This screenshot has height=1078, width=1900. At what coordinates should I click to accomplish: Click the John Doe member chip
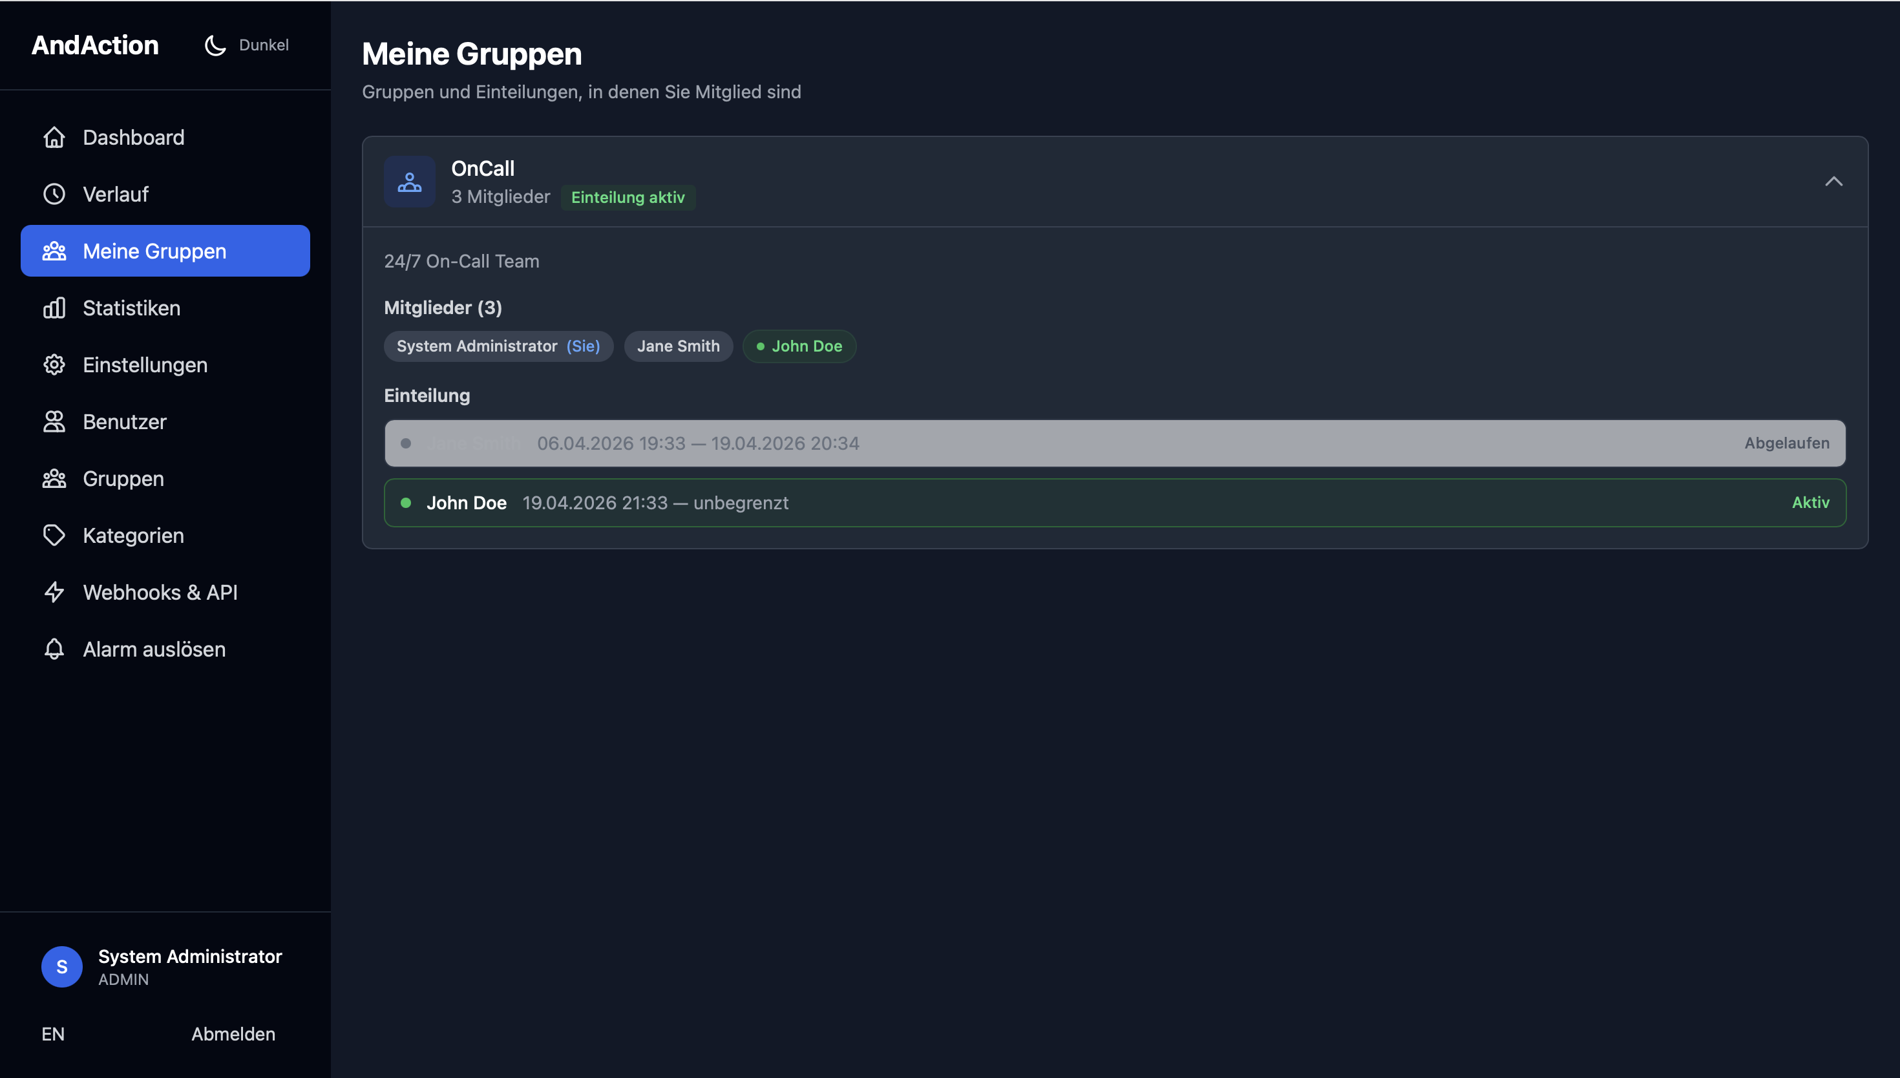pyautogui.click(x=799, y=346)
